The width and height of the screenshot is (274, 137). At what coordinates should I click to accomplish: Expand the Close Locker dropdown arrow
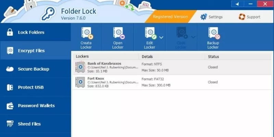click(x=193, y=37)
